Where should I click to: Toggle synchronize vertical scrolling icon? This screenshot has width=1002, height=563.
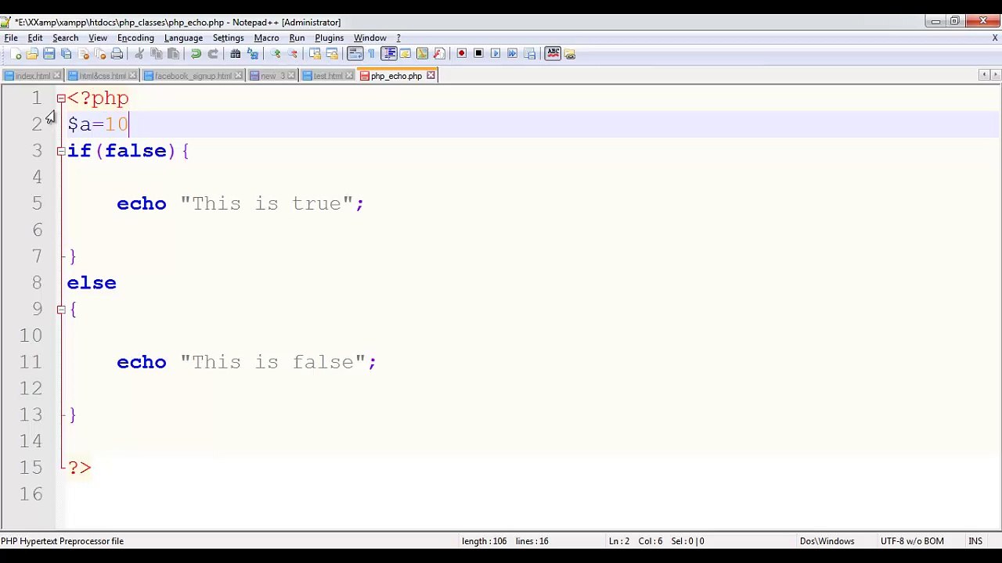tap(315, 54)
